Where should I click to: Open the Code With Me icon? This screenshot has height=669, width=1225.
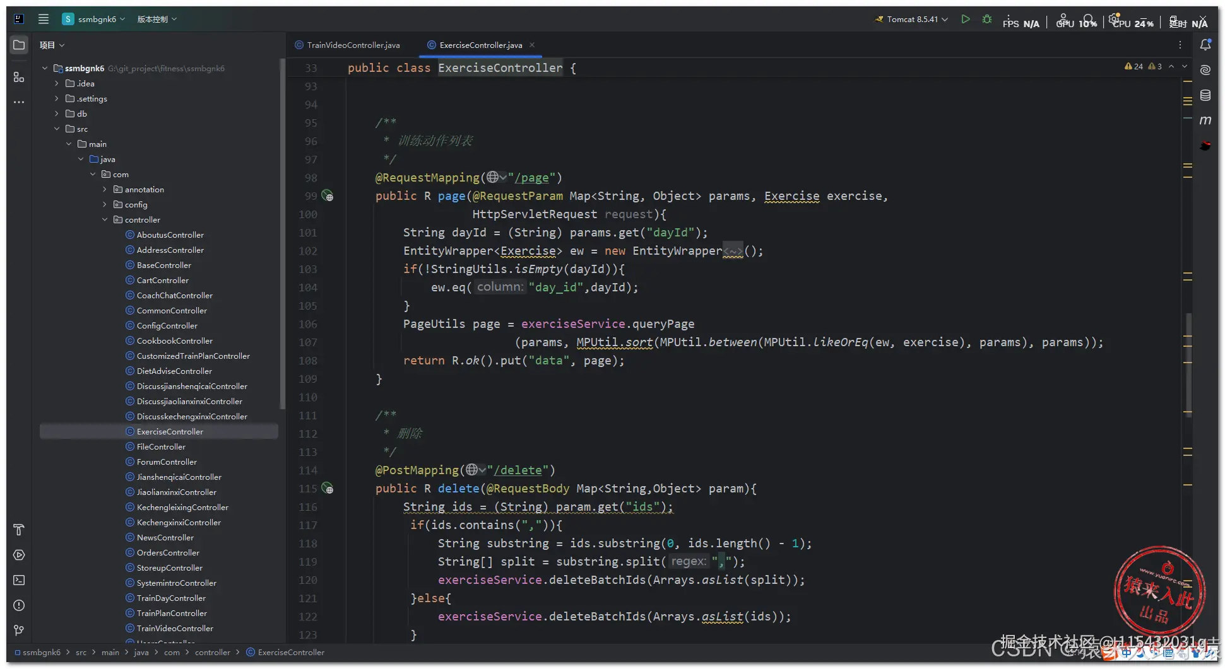pyautogui.click(x=1063, y=19)
